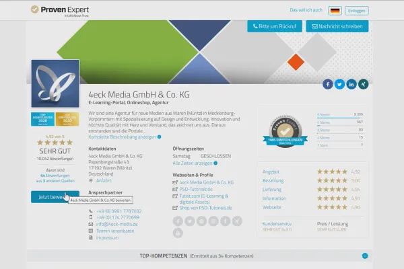
Task: Click the calendar icon beside Termin vereinbaren
Action: pyautogui.click(x=91, y=231)
